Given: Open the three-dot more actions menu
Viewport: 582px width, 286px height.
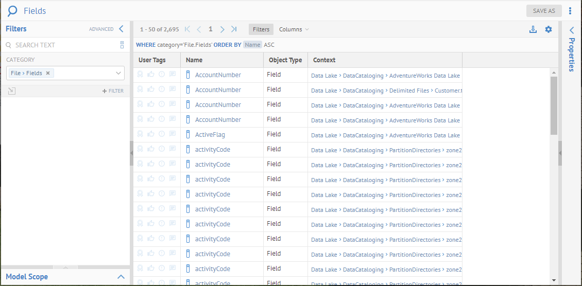Looking at the screenshot, I should click(570, 11).
